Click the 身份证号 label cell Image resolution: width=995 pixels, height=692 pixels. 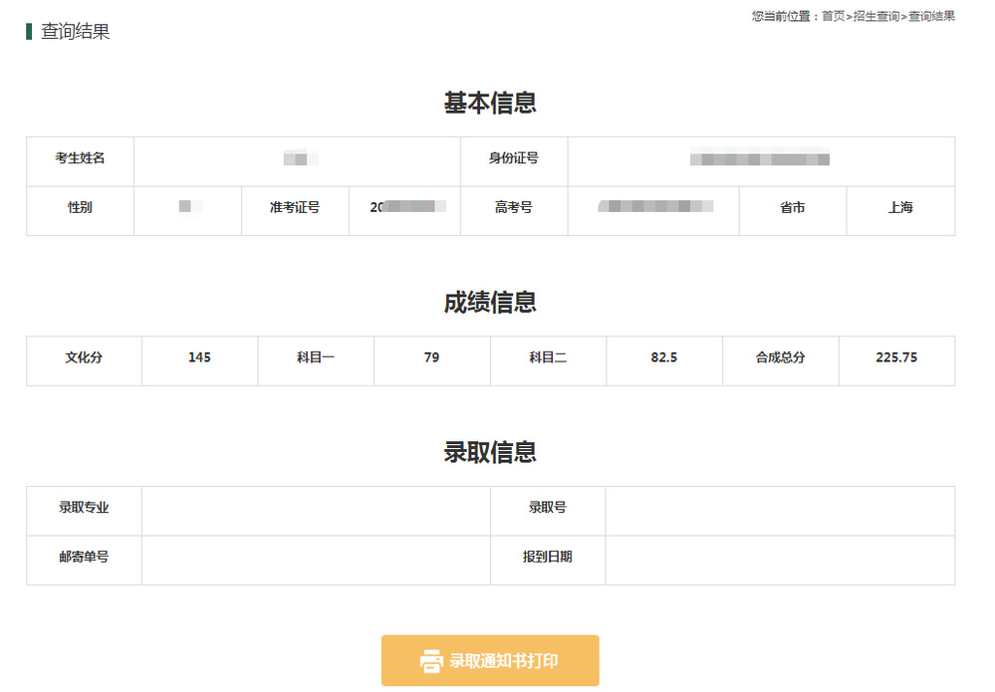[x=514, y=158]
